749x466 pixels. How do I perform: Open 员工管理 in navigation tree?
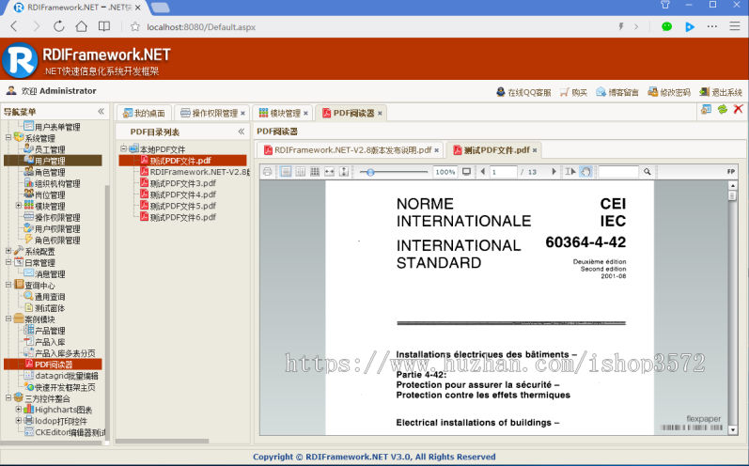tap(50, 149)
